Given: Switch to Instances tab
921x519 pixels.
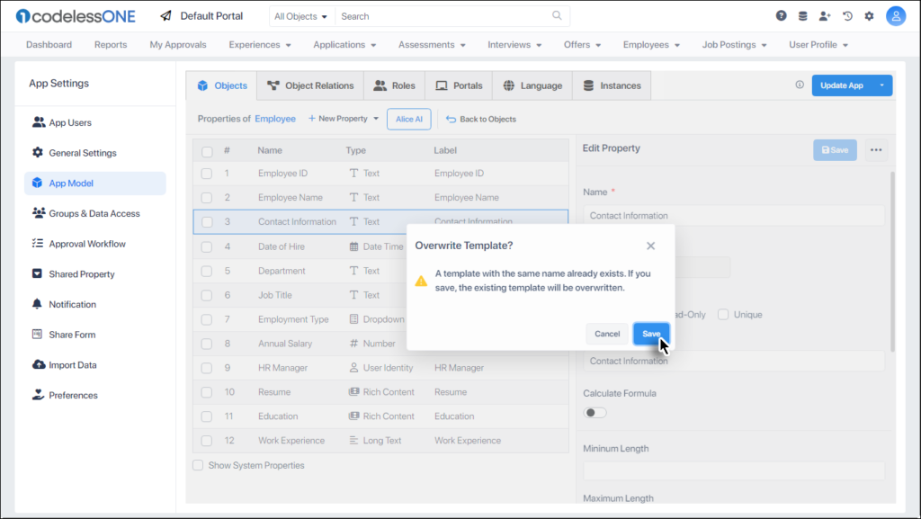Looking at the screenshot, I should 612,85.
